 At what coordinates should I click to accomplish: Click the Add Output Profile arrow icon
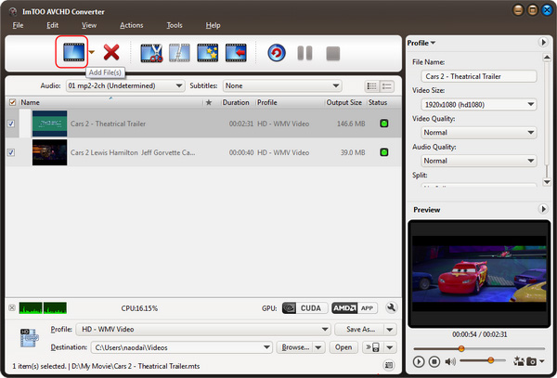click(236, 53)
